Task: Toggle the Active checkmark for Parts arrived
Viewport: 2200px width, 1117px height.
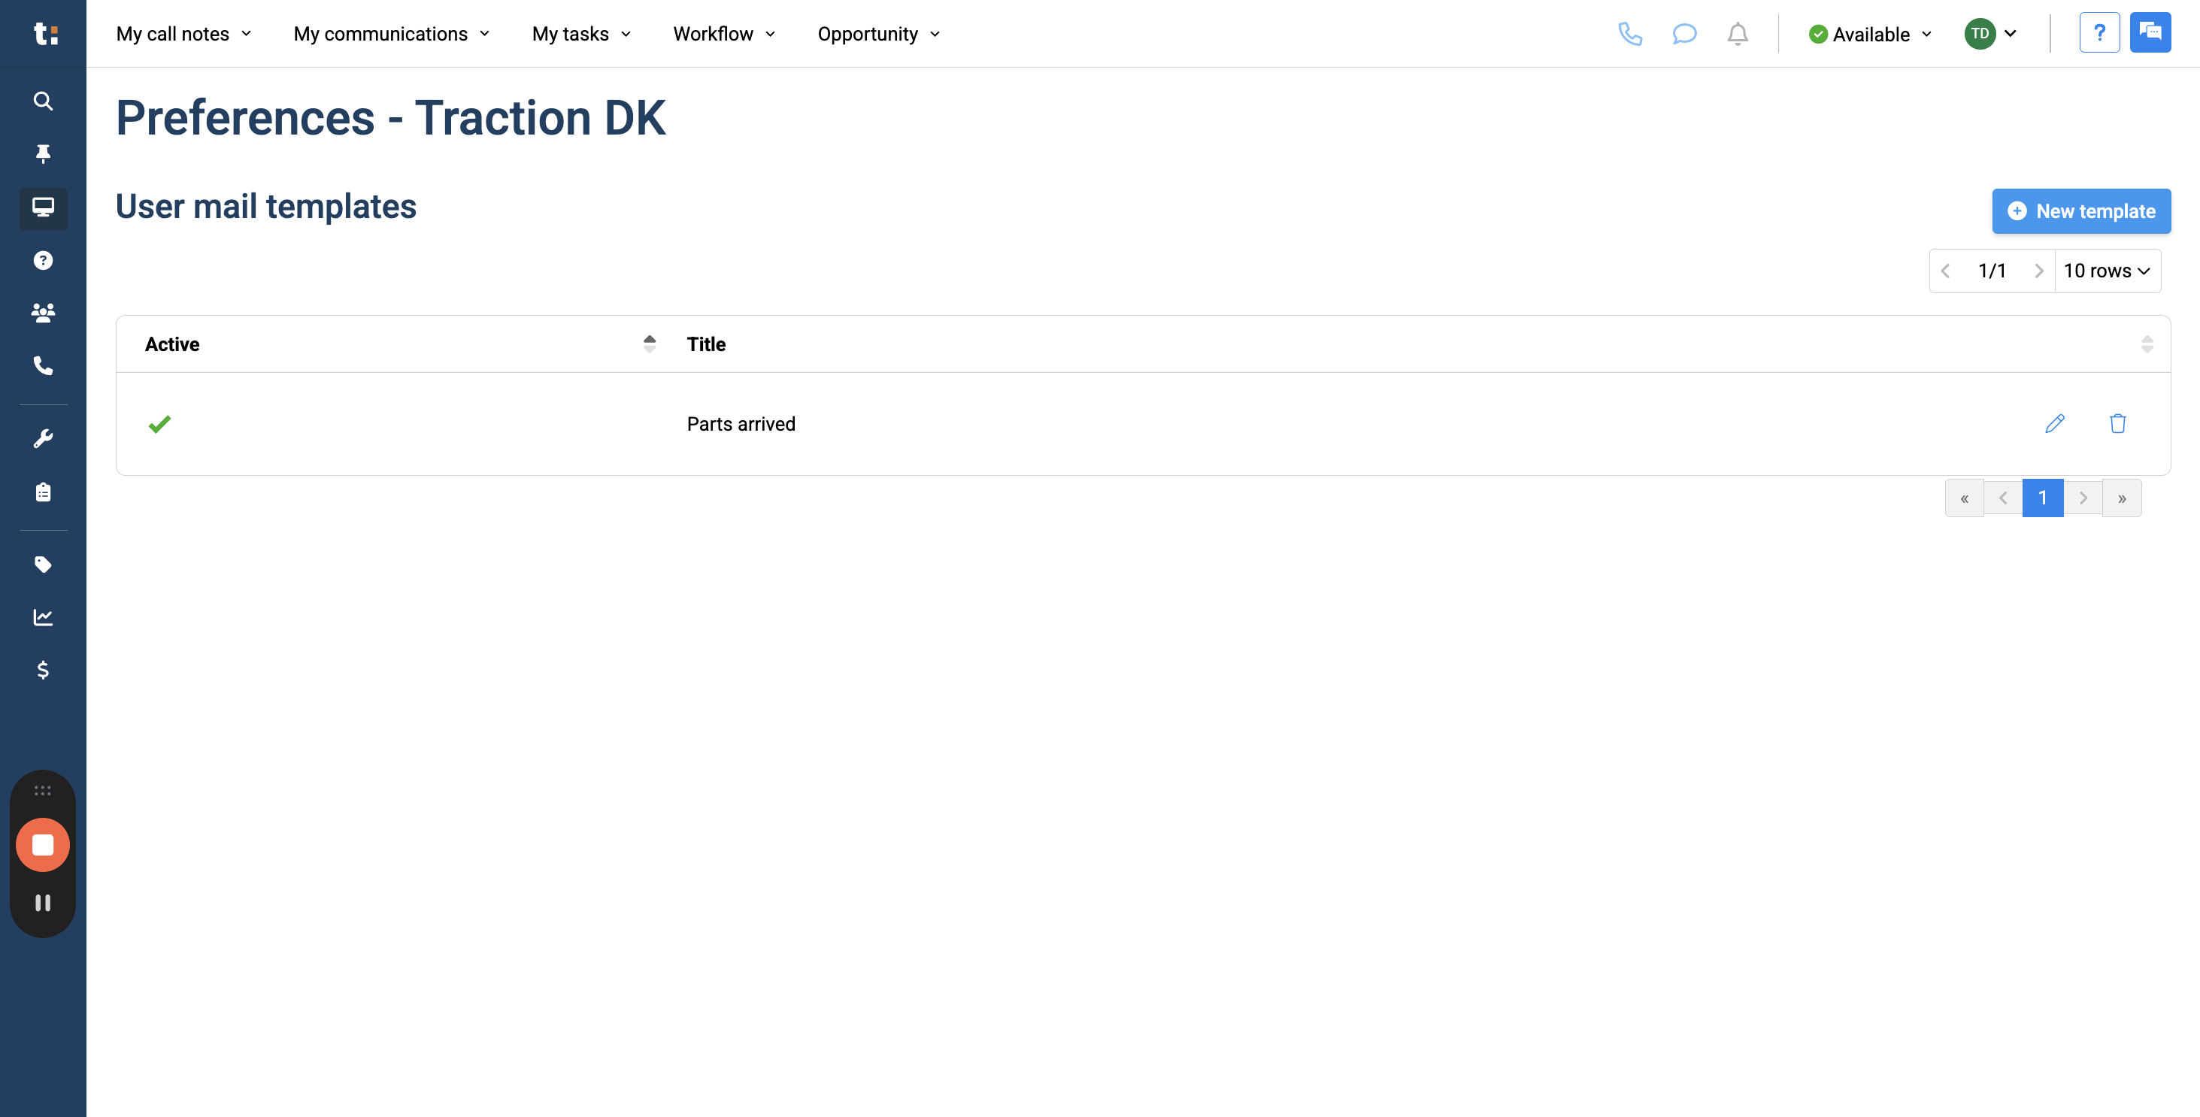Action: [159, 423]
